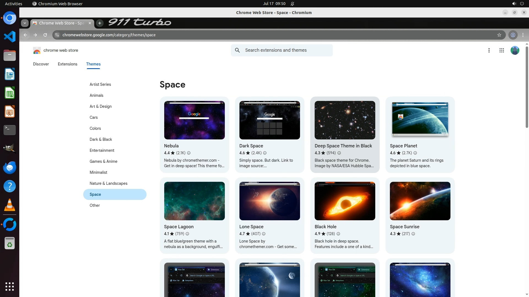Select the Dark & Black category
529x297 pixels.
pos(101,139)
